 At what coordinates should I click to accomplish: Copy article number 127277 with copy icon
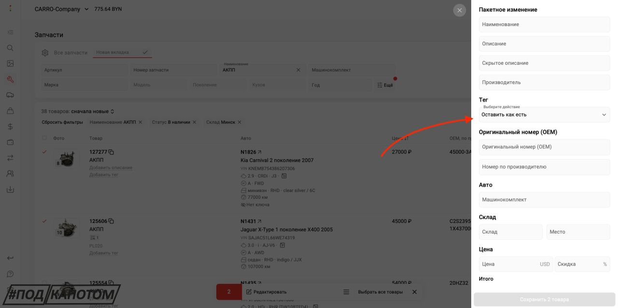(112, 152)
